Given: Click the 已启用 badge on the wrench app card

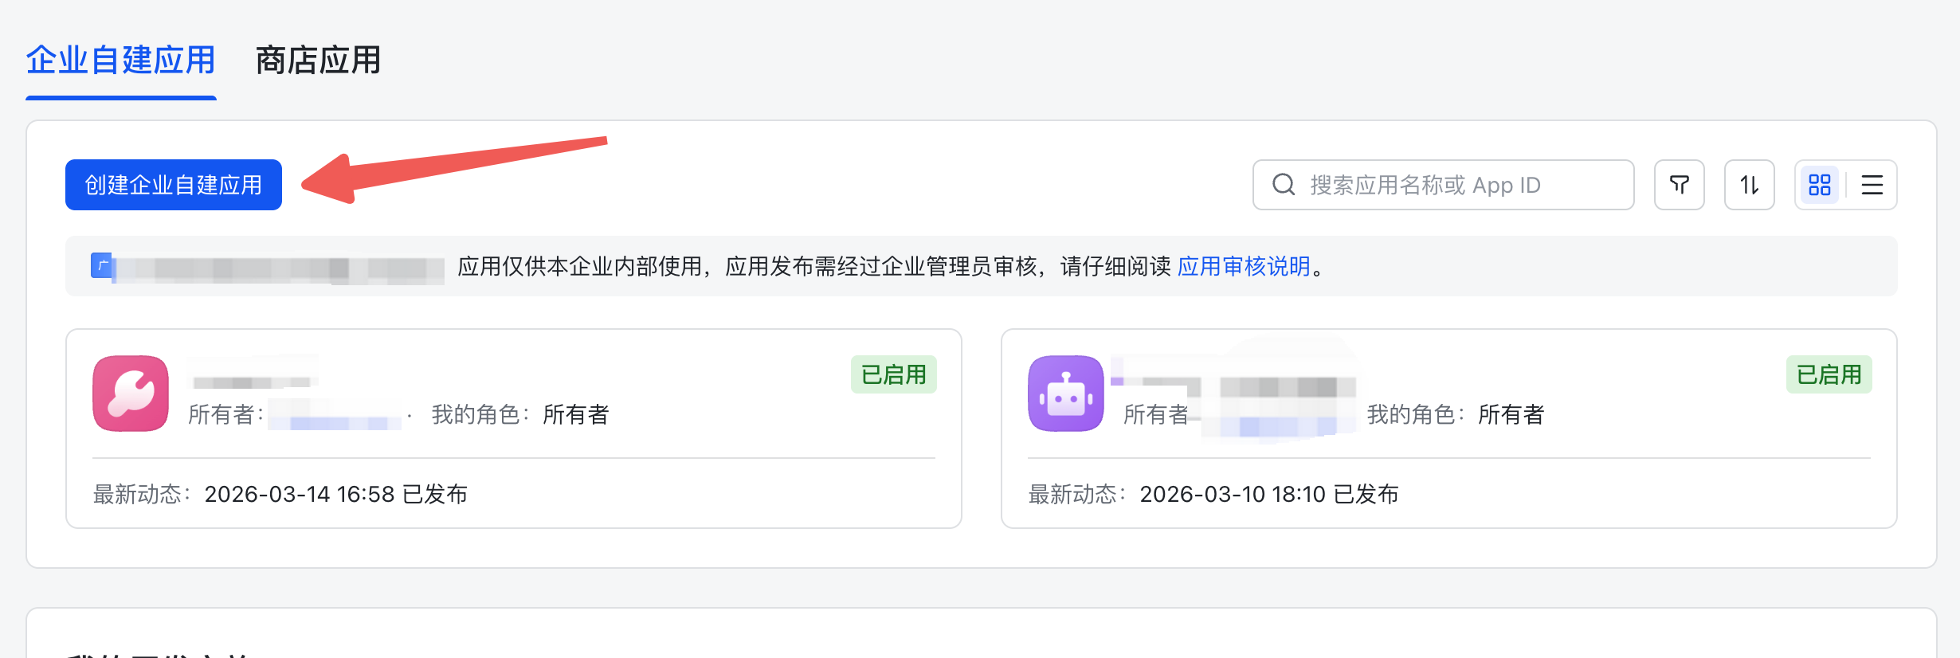Looking at the screenshot, I should click(x=893, y=374).
